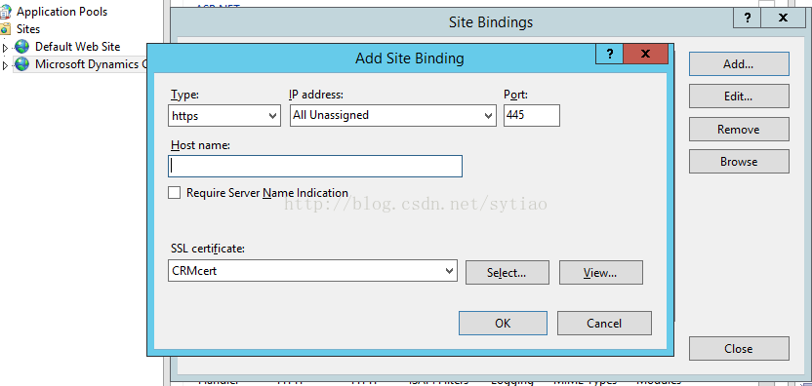This screenshot has height=386, width=812.
Task: Click Add... in Site Bindings window
Action: click(x=739, y=64)
